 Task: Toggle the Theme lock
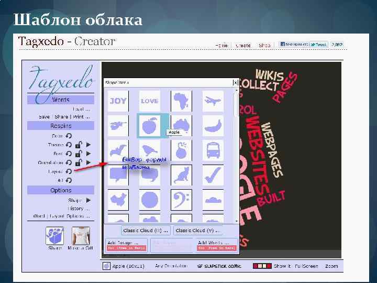point(79,145)
